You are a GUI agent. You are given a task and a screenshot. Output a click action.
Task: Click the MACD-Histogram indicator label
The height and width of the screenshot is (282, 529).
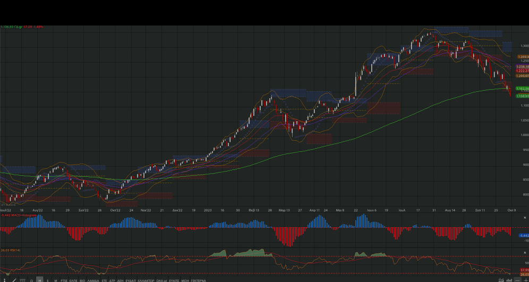[23, 215]
